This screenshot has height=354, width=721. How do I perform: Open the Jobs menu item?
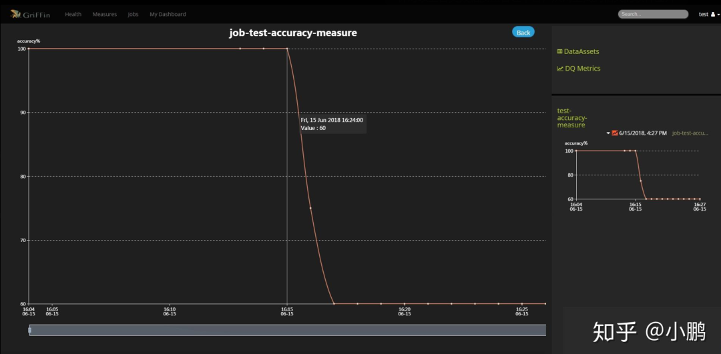point(133,14)
